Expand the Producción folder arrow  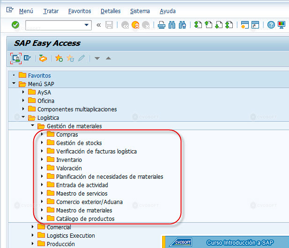33,244
